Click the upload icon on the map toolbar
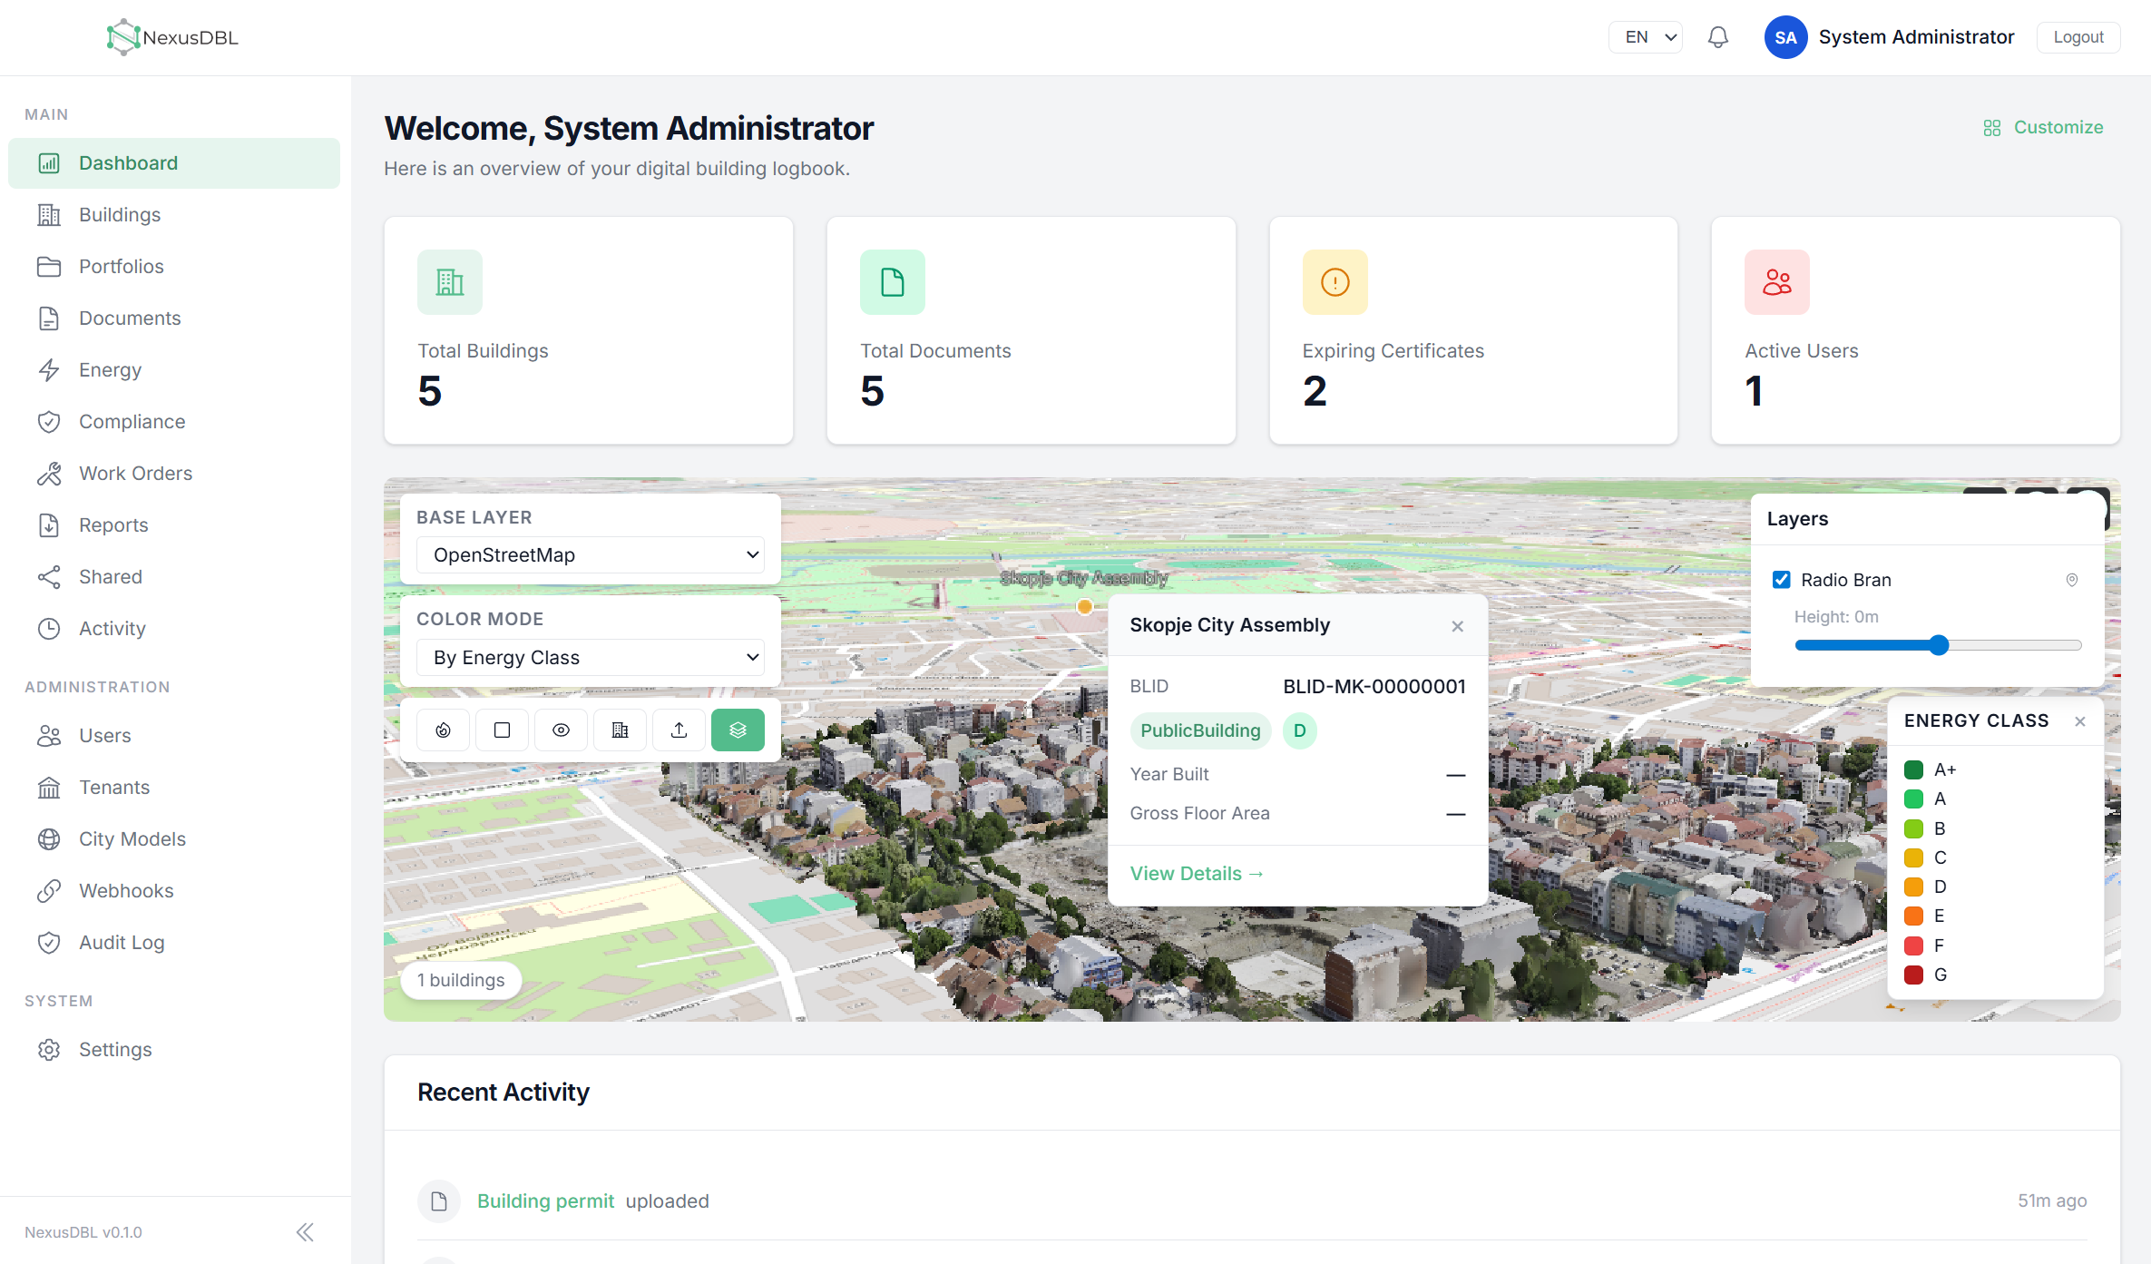Screen dimensions: 2151x1264 tap(679, 730)
